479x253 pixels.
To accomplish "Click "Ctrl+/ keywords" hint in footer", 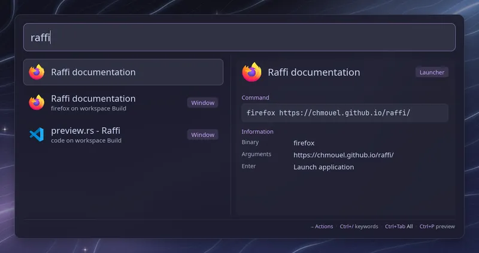I will pyautogui.click(x=359, y=227).
